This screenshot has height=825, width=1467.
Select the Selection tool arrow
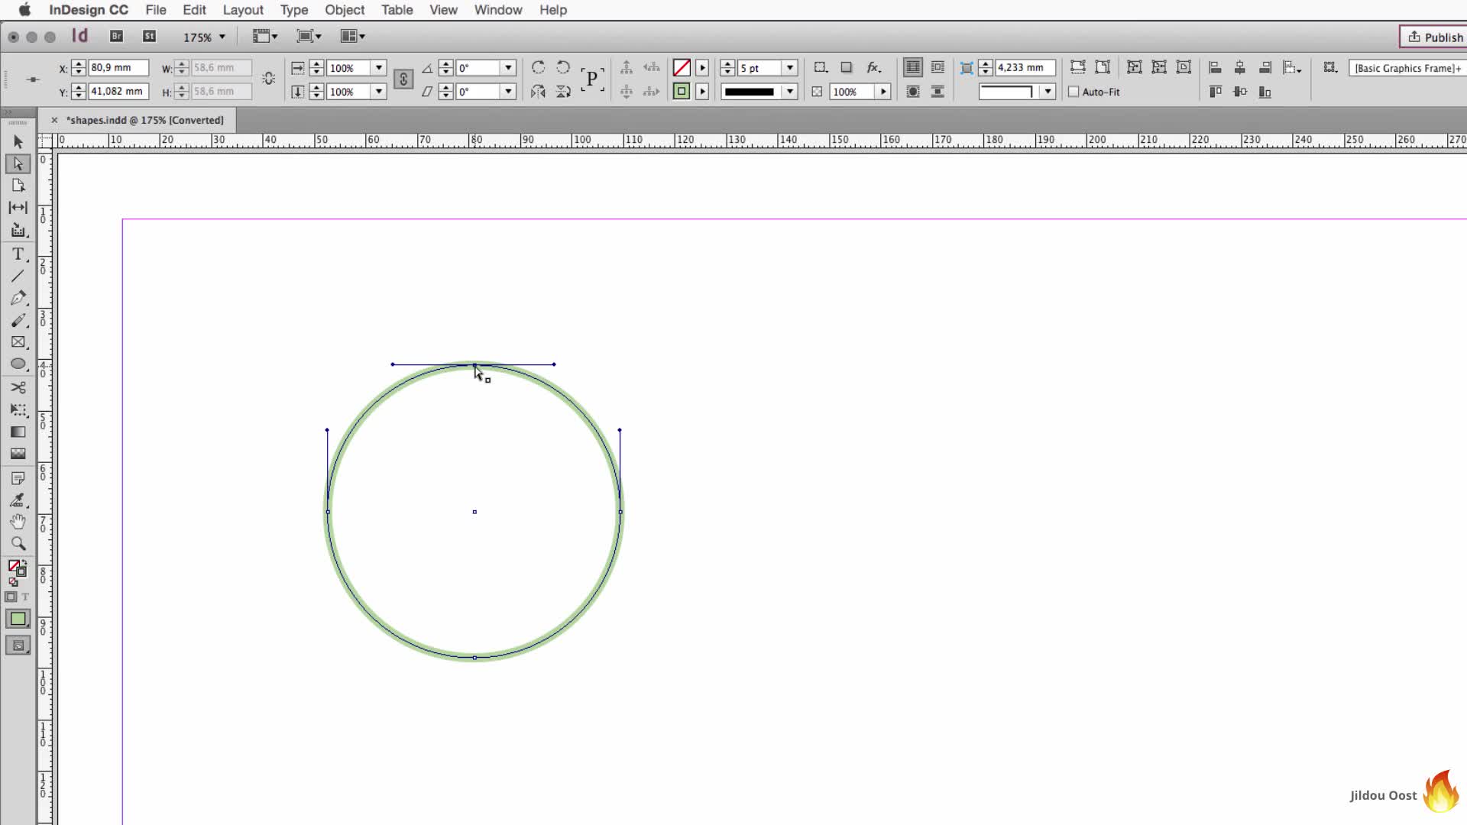coord(18,141)
